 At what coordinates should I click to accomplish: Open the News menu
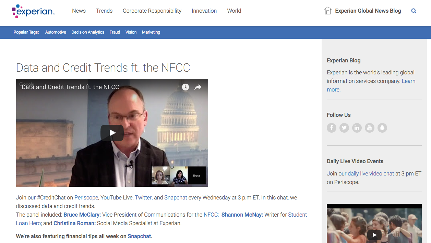(79, 11)
